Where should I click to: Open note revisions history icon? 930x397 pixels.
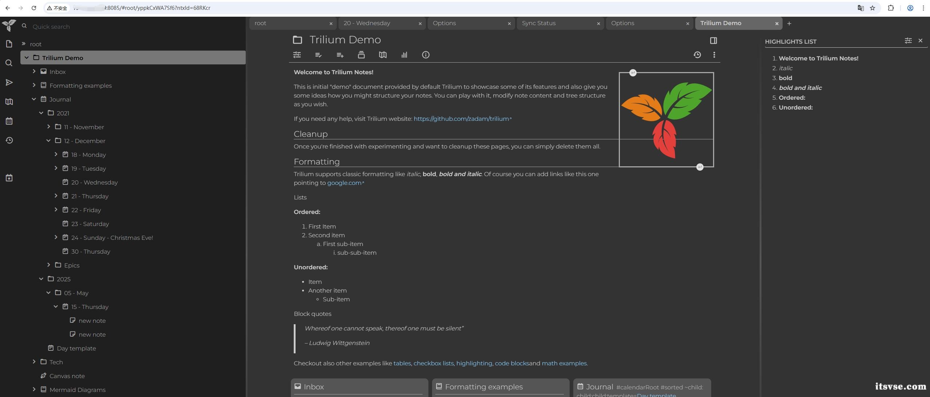pyautogui.click(x=697, y=55)
